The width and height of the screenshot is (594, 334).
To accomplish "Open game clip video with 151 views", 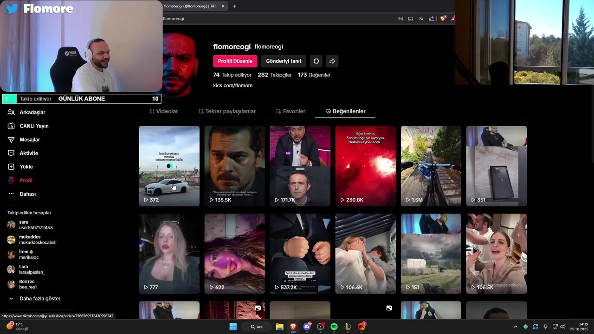I will click(x=431, y=254).
